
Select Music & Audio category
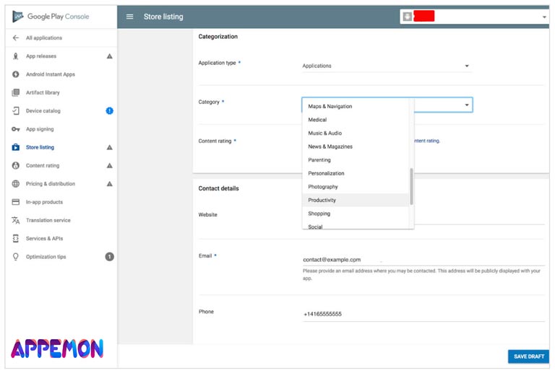click(x=356, y=133)
